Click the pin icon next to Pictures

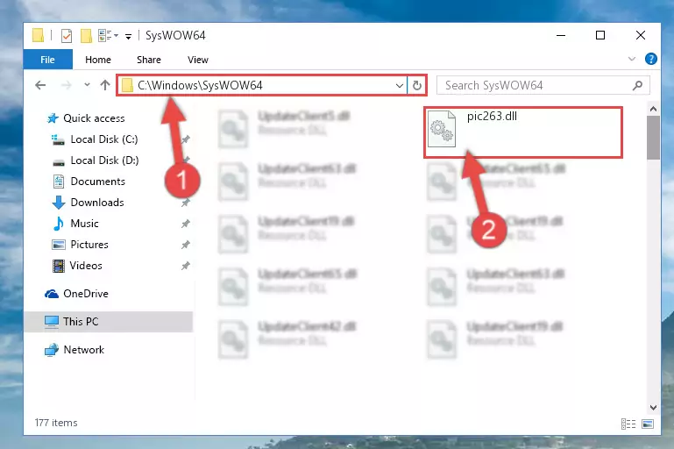tap(185, 245)
